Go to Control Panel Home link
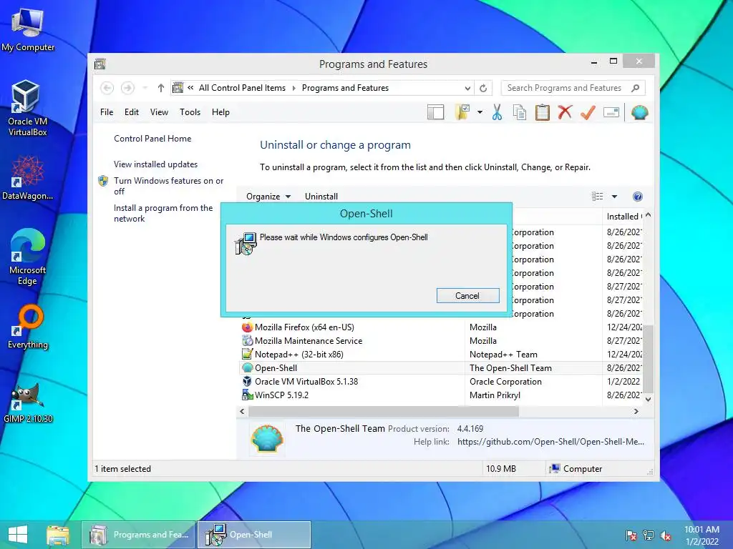 click(152, 139)
